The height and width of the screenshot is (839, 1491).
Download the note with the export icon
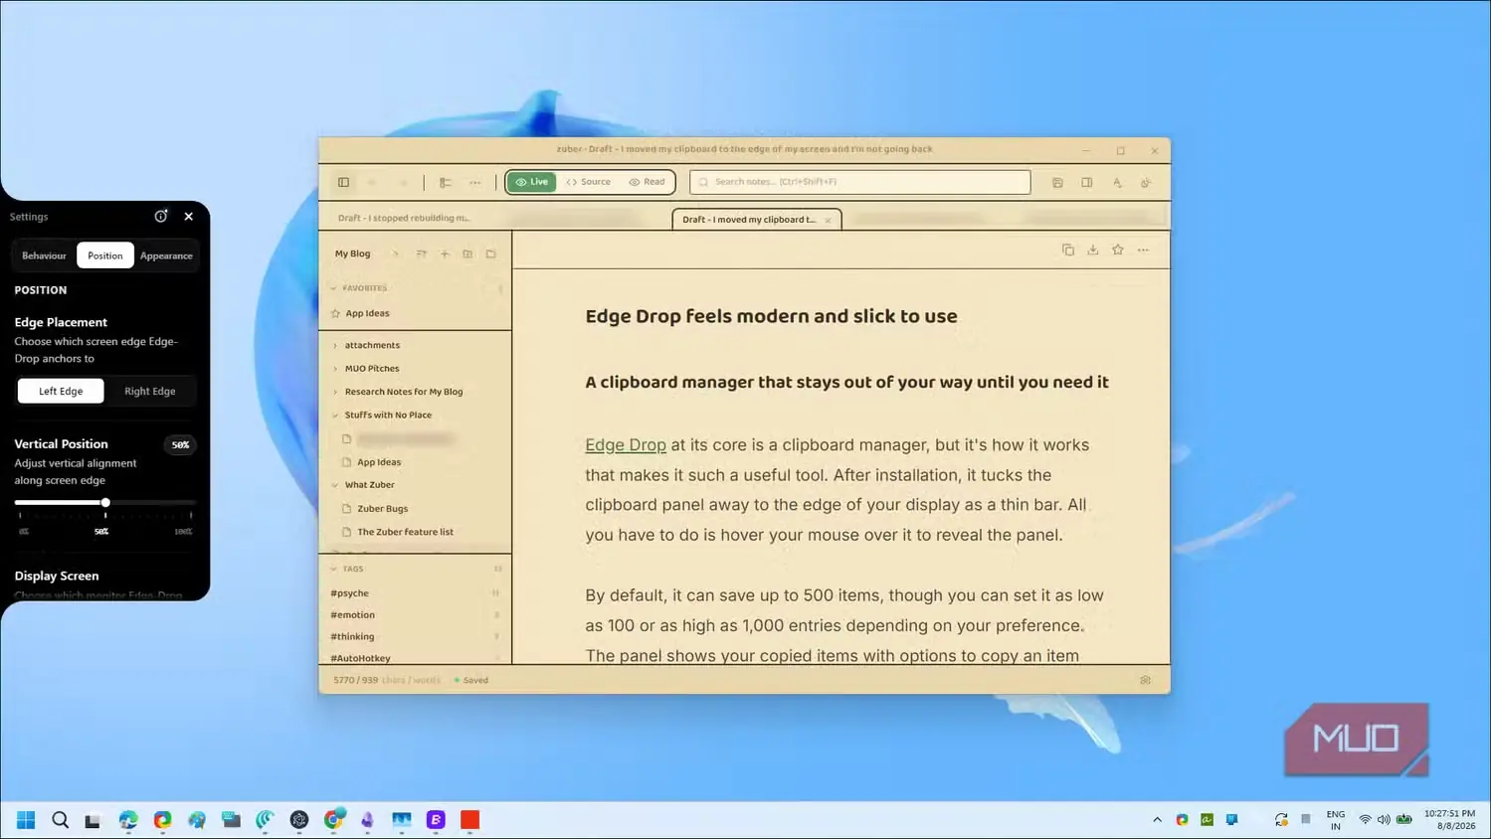tap(1093, 250)
